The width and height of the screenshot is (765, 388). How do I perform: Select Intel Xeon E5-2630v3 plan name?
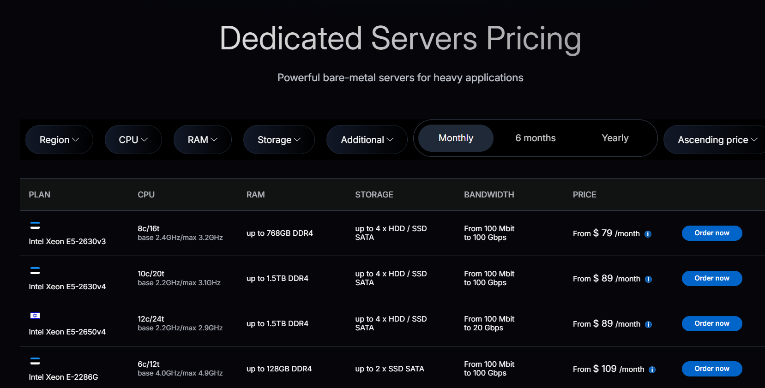click(x=67, y=241)
